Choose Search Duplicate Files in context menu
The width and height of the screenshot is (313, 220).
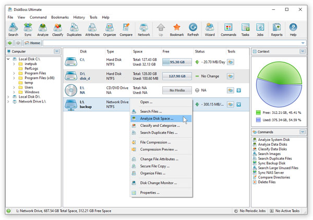[x=161, y=133]
